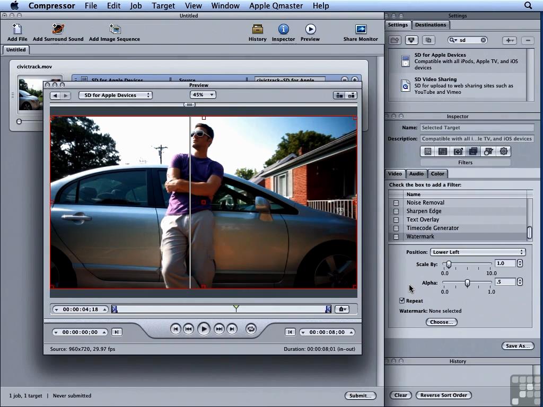This screenshot has height=407, width=543.
Task: Enable the Text Overlay filter checkbox
Action: click(x=396, y=220)
